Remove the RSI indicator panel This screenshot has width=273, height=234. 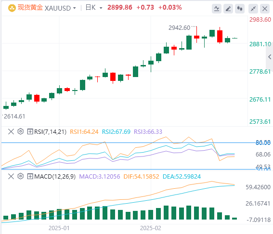click(11, 131)
